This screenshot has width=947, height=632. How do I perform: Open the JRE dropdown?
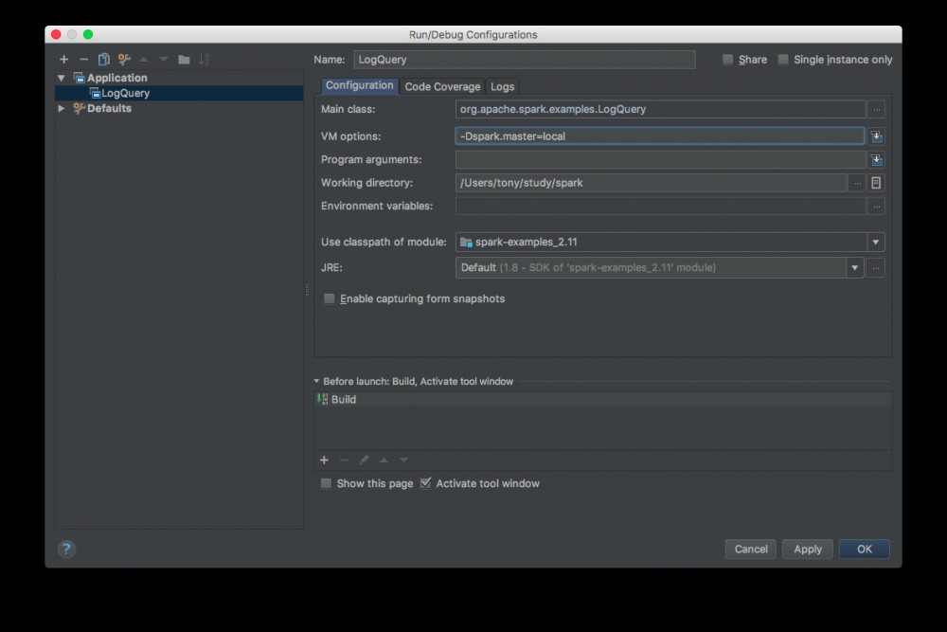click(855, 268)
